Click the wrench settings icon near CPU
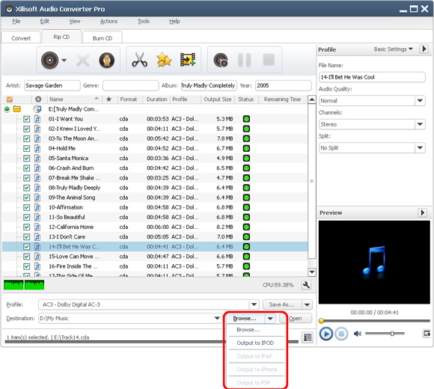 tap(306, 285)
